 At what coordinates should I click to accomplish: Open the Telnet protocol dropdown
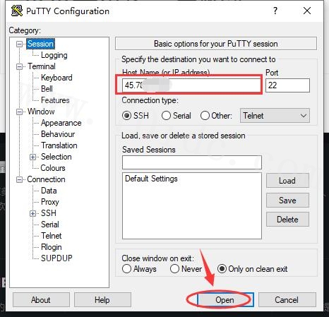tap(275, 116)
